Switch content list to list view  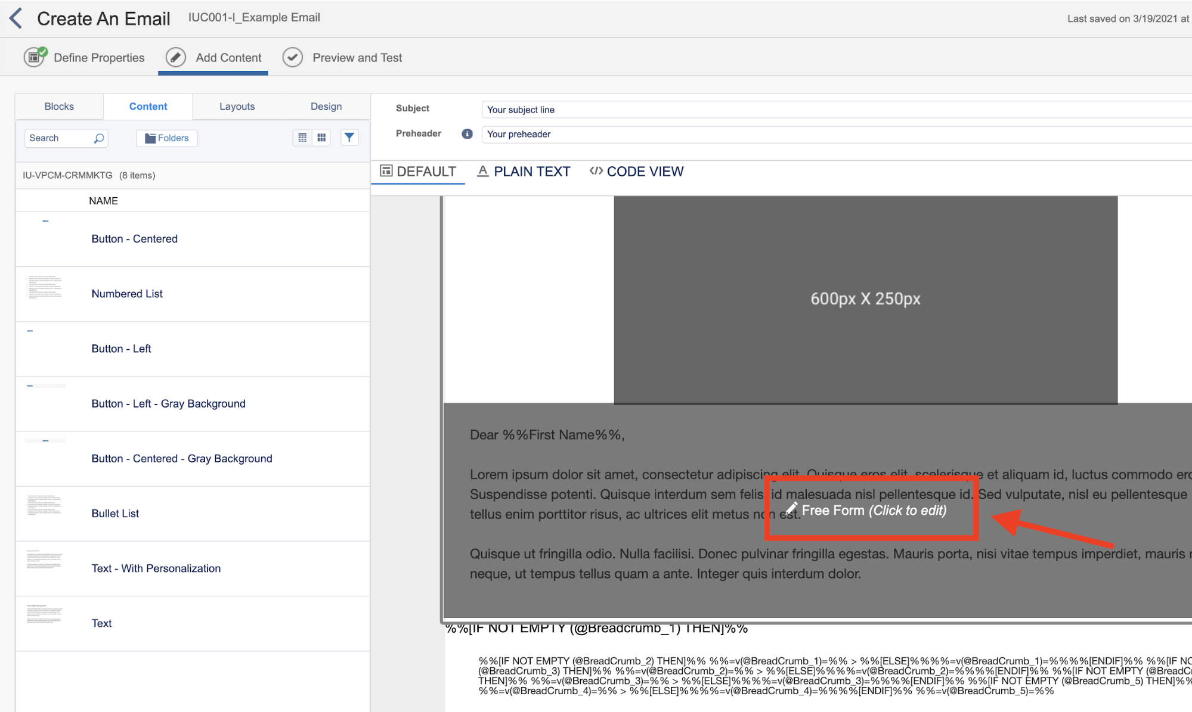[x=302, y=138]
